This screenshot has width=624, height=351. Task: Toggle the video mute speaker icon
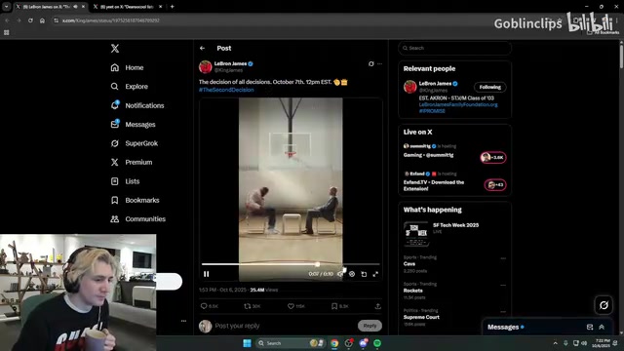(x=340, y=274)
